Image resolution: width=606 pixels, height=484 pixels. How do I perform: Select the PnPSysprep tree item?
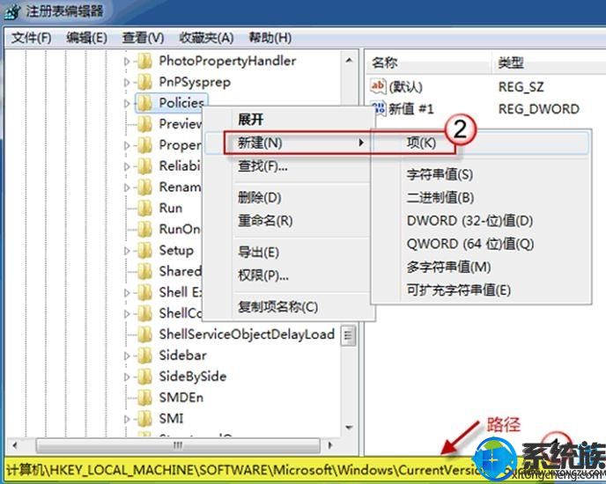tap(195, 82)
